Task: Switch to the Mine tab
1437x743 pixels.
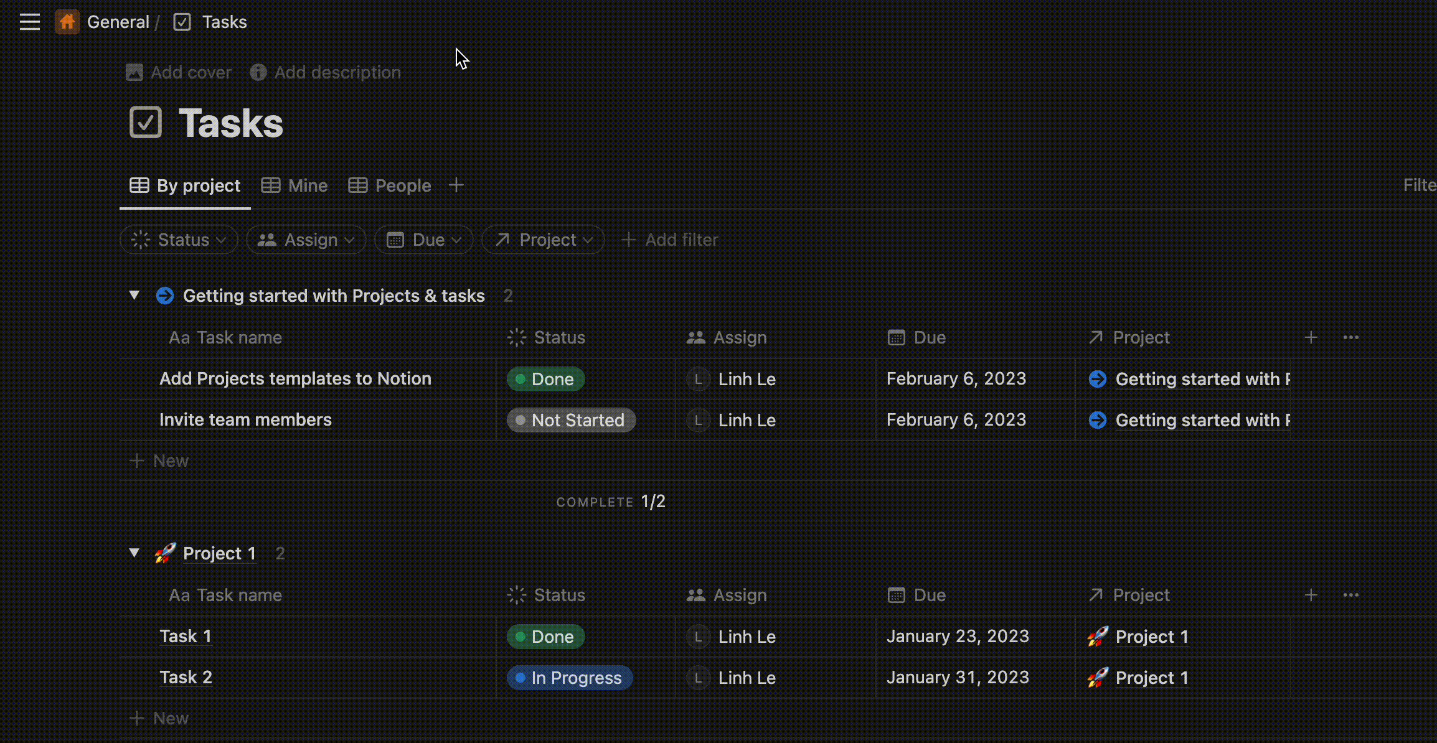Action: pyautogui.click(x=294, y=185)
